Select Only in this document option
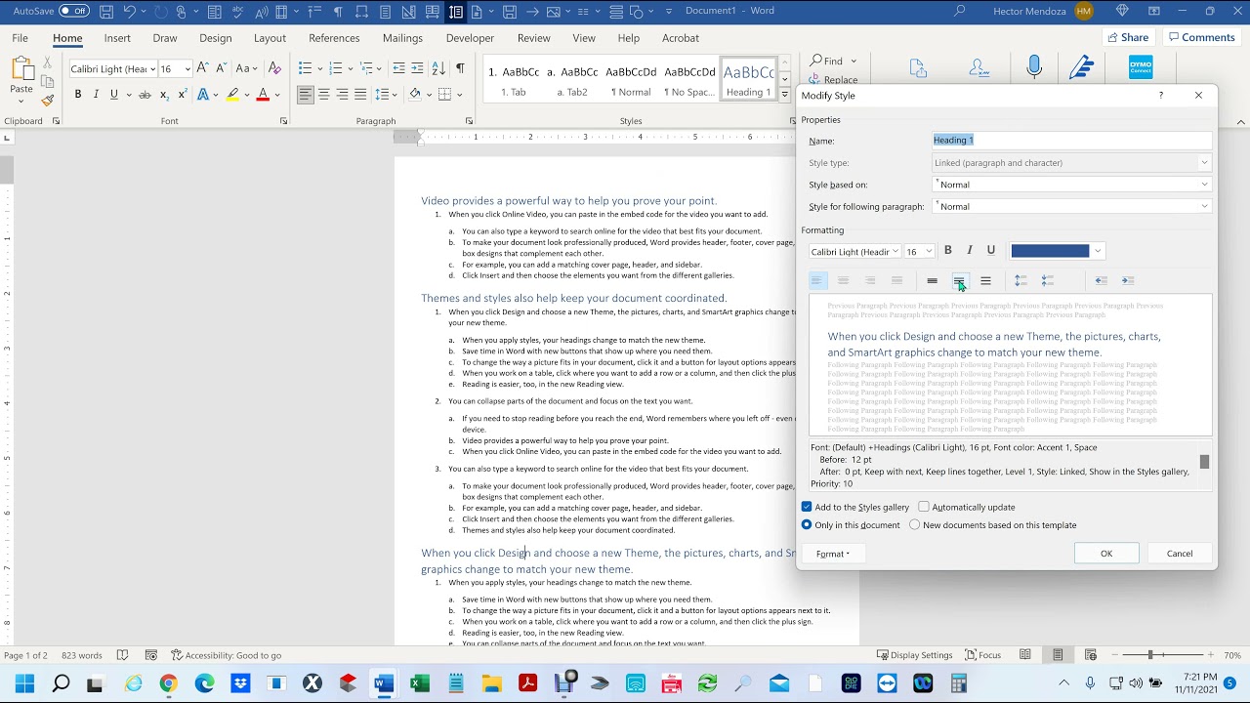Image resolution: width=1250 pixels, height=703 pixels. pos(807,524)
